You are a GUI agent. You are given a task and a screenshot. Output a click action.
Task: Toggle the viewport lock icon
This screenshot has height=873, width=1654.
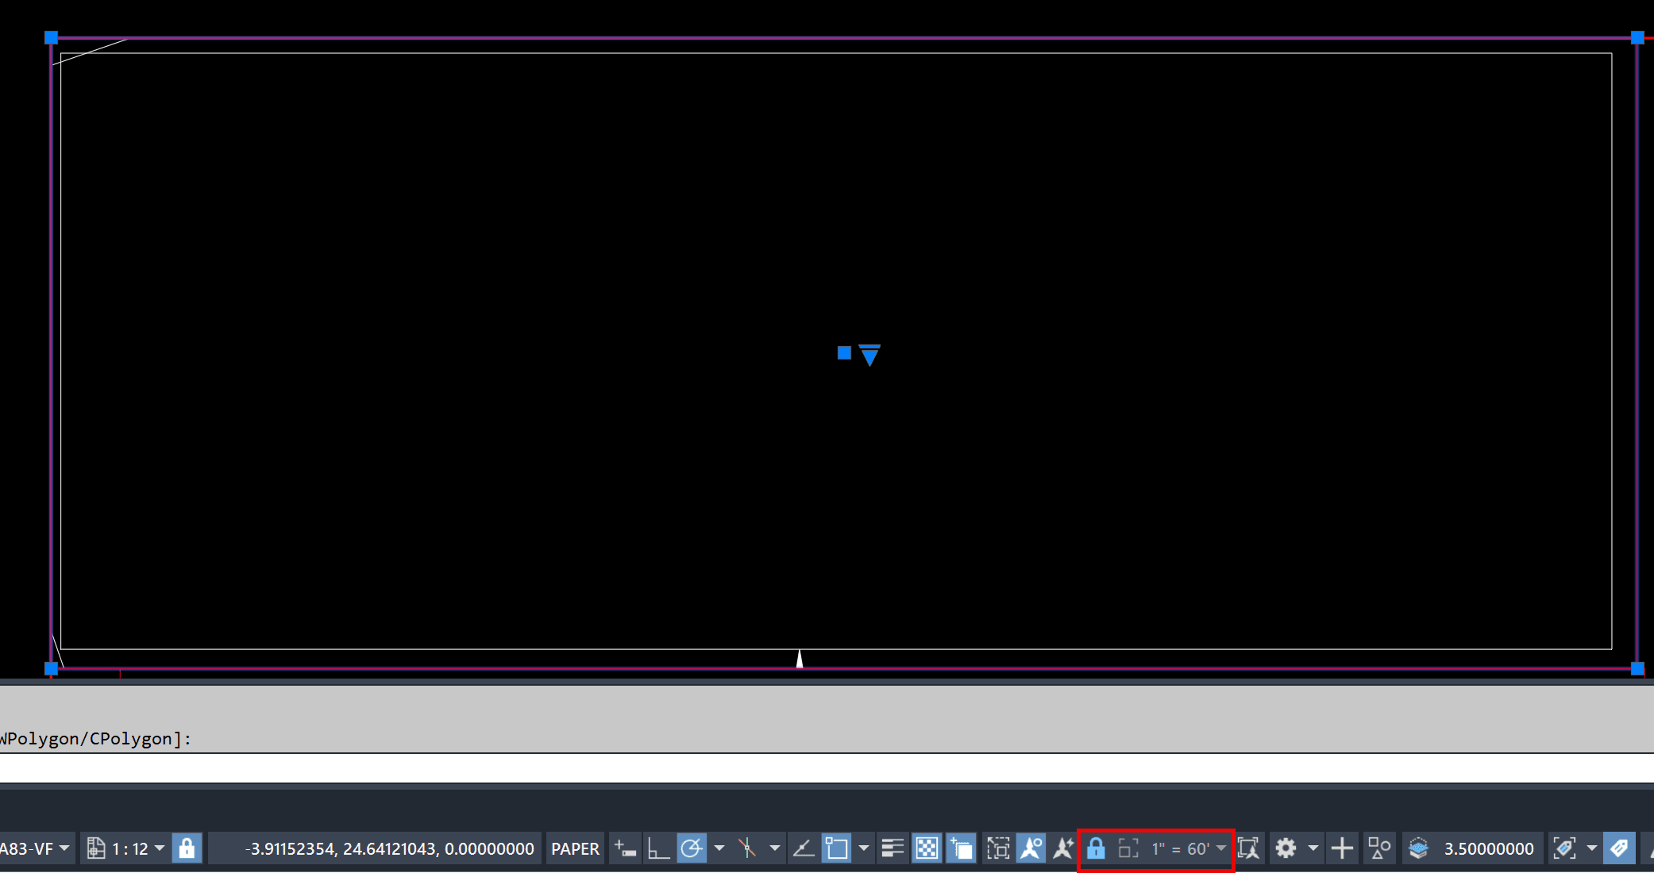point(1096,848)
